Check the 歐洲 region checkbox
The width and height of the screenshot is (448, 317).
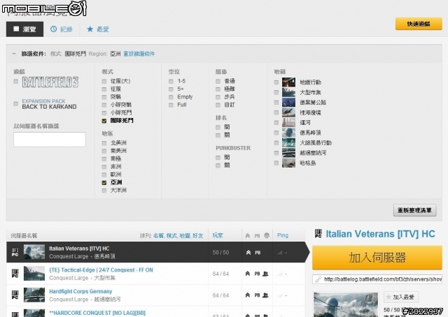(x=104, y=175)
